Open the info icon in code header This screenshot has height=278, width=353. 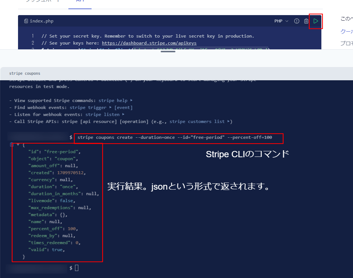pyautogui.click(x=297, y=21)
